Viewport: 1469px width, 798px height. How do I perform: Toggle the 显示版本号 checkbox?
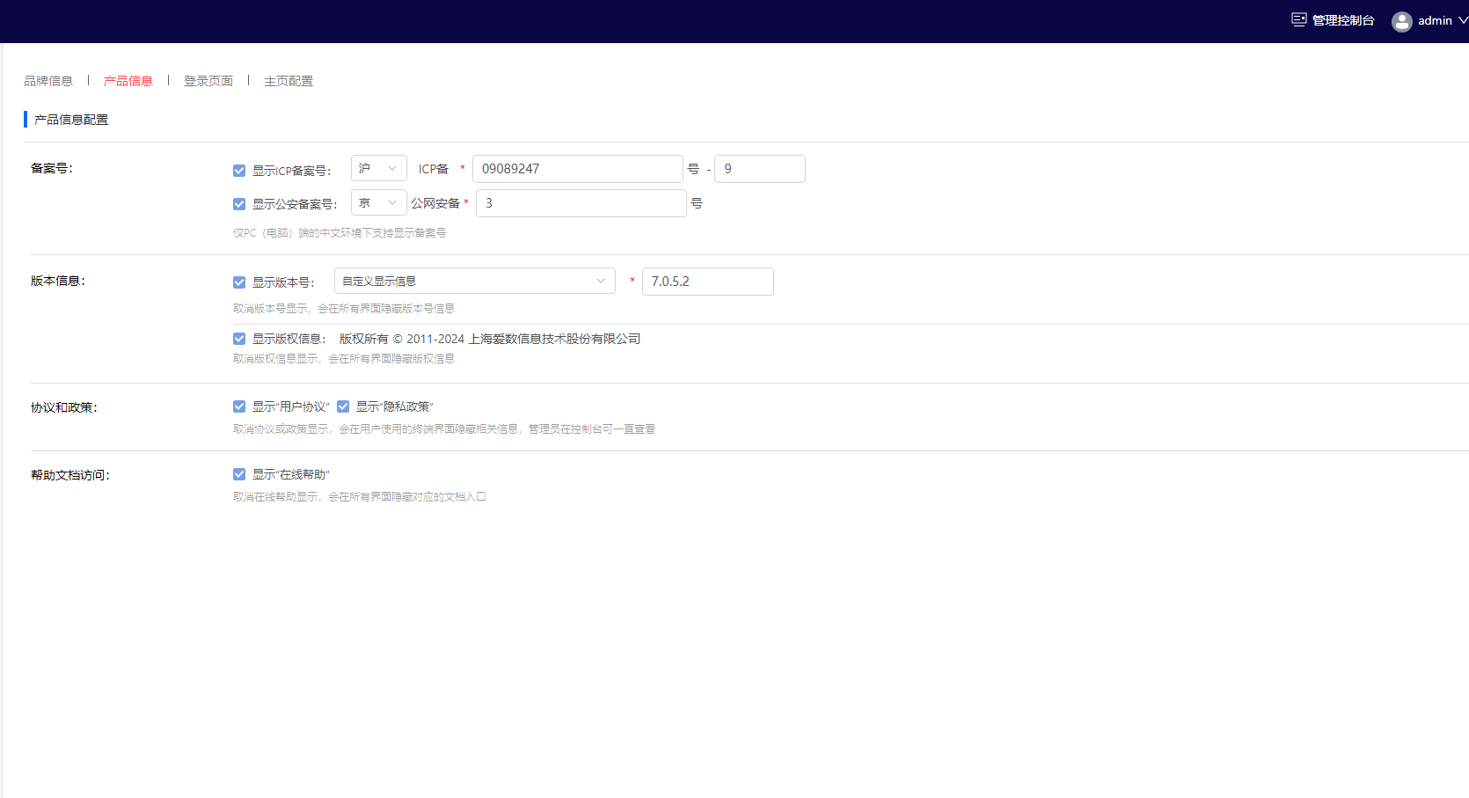238,282
